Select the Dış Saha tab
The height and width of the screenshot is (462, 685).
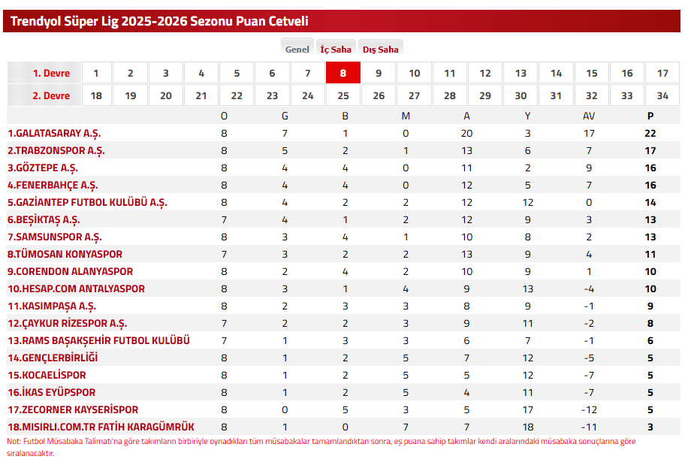[381, 50]
